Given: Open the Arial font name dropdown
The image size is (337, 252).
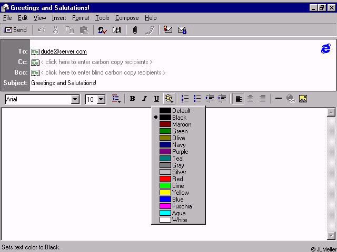Looking at the screenshot, I should pyautogui.click(x=75, y=99).
